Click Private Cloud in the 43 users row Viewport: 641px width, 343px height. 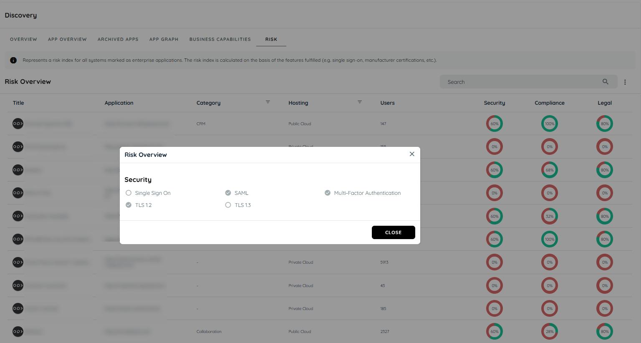tap(300, 286)
